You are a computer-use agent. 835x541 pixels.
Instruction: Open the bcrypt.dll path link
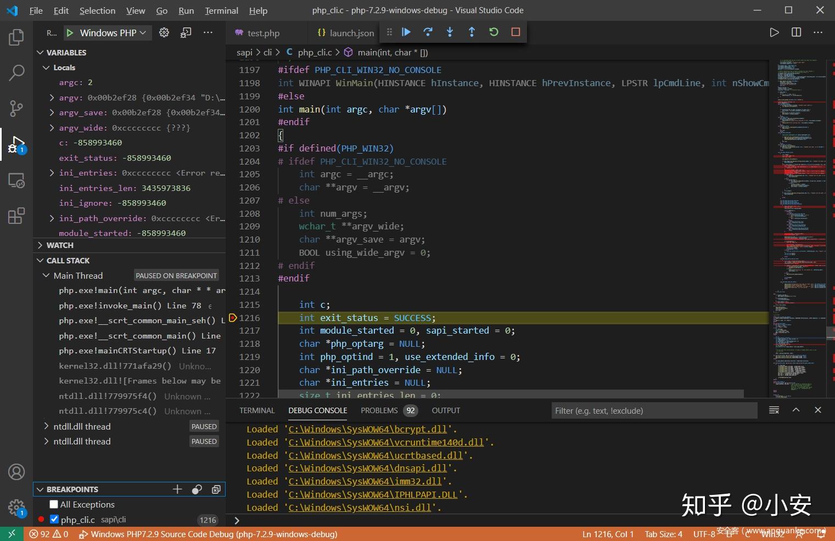point(368,429)
